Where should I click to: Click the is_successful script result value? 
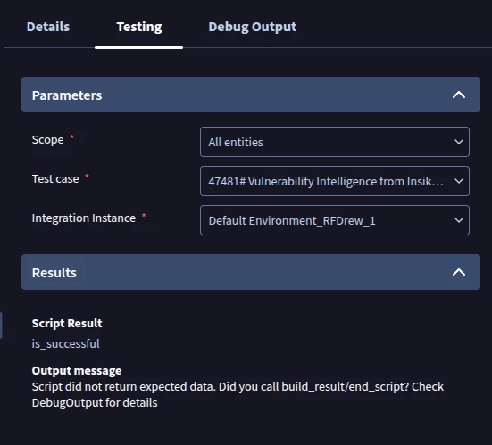tap(65, 343)
